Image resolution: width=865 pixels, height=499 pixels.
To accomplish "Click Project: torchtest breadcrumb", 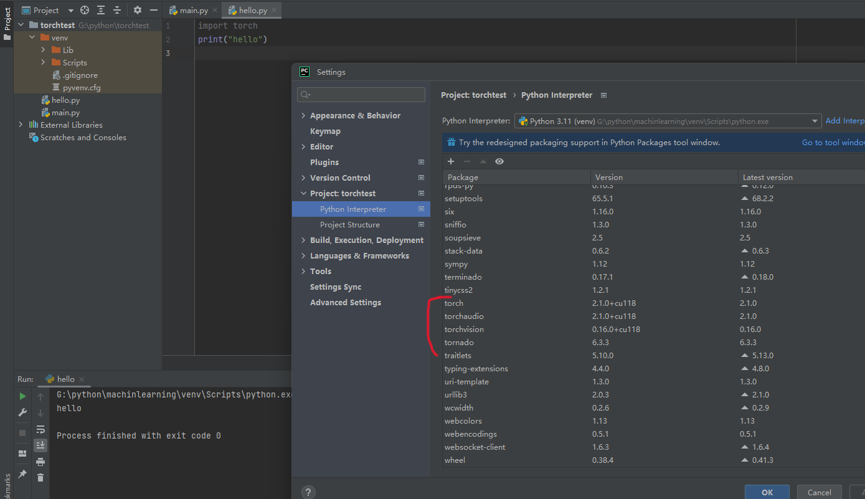I will pos(473,95).
